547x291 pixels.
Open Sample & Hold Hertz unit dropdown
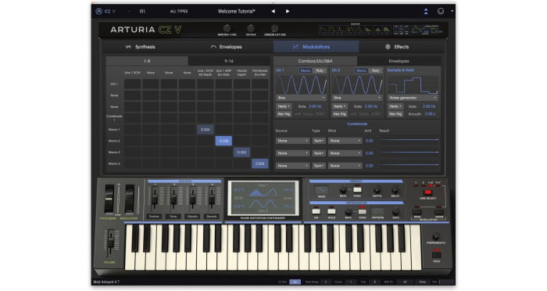[395, 106]
